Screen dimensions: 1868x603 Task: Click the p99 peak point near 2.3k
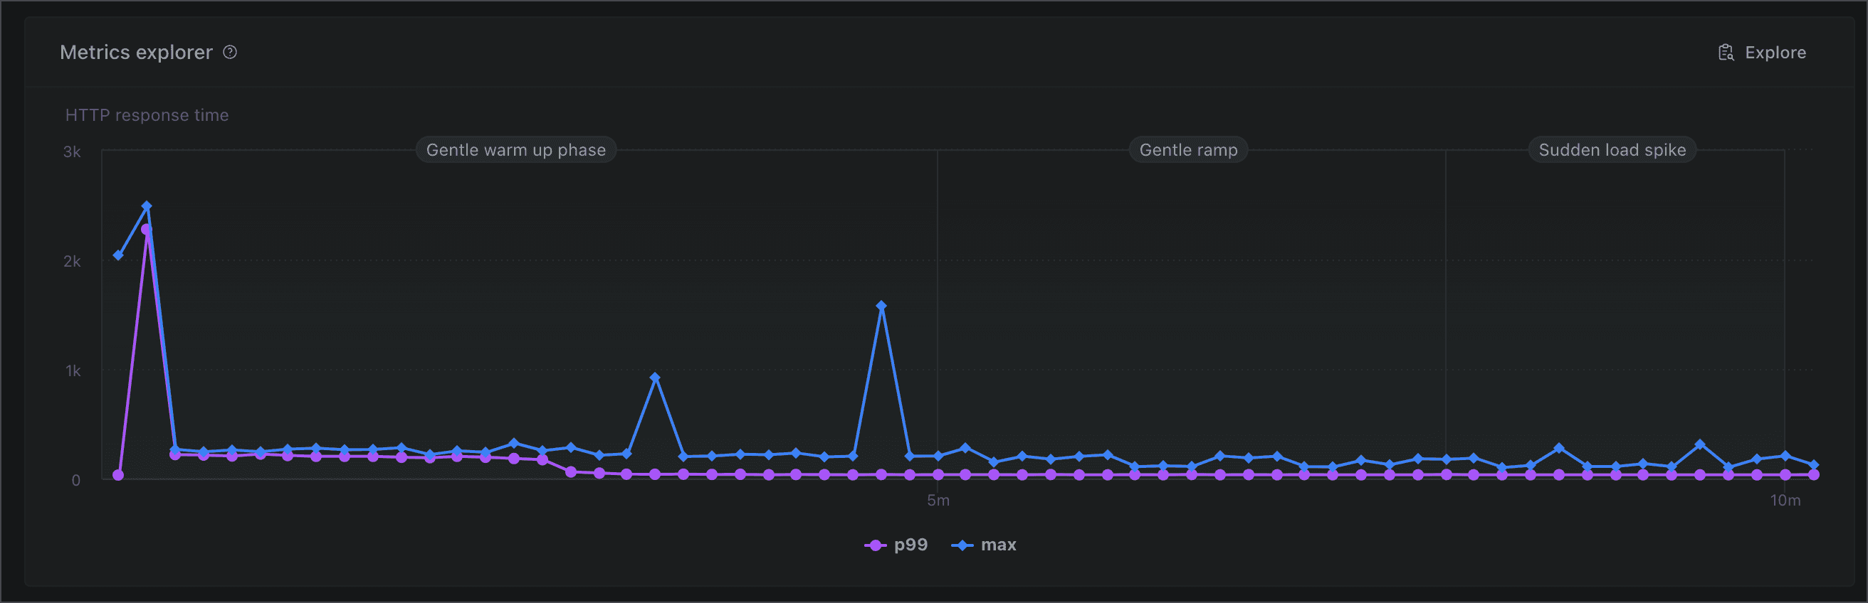click(x=146, y=230)
